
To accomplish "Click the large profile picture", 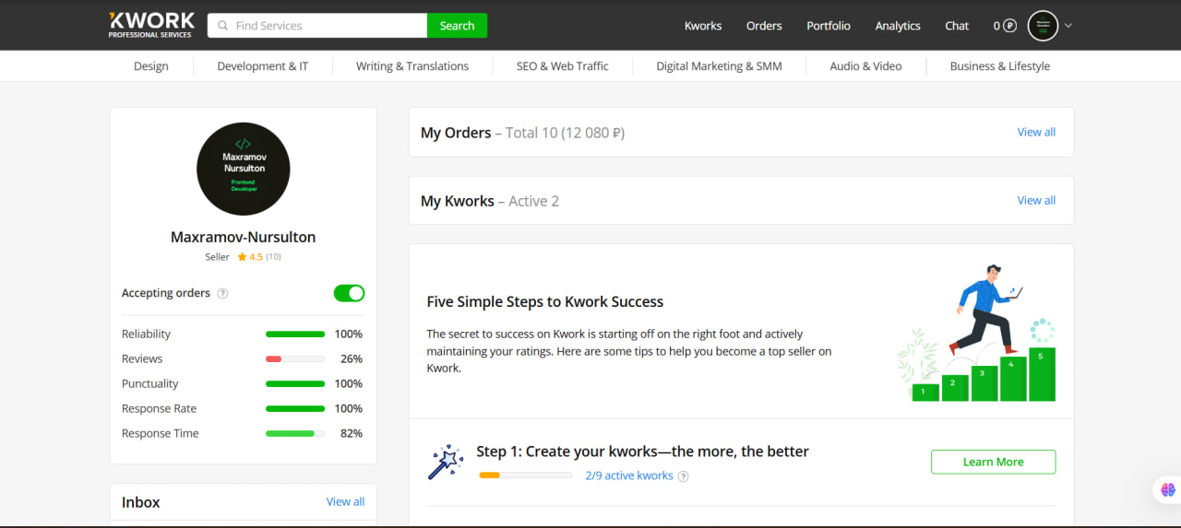I will [244, 170].
